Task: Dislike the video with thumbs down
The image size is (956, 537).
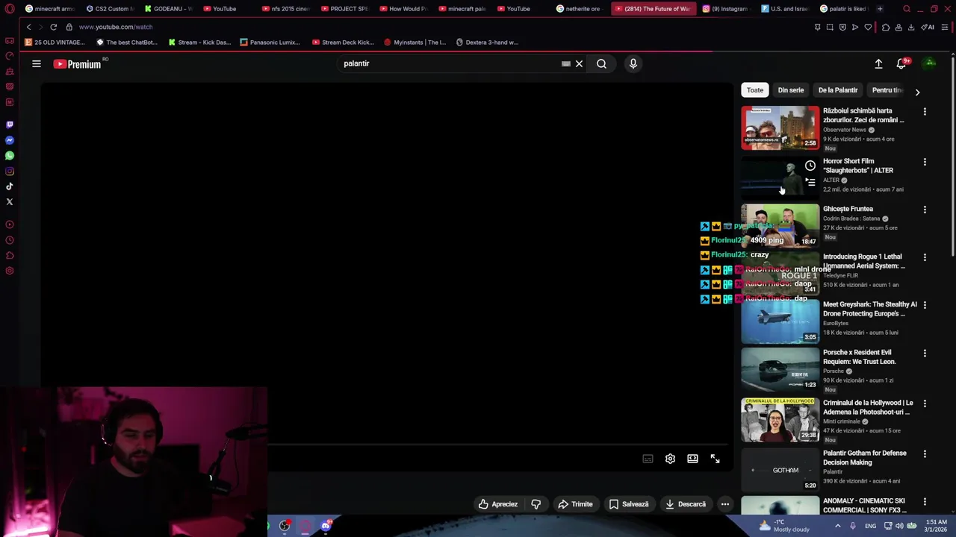Action: 536,504
